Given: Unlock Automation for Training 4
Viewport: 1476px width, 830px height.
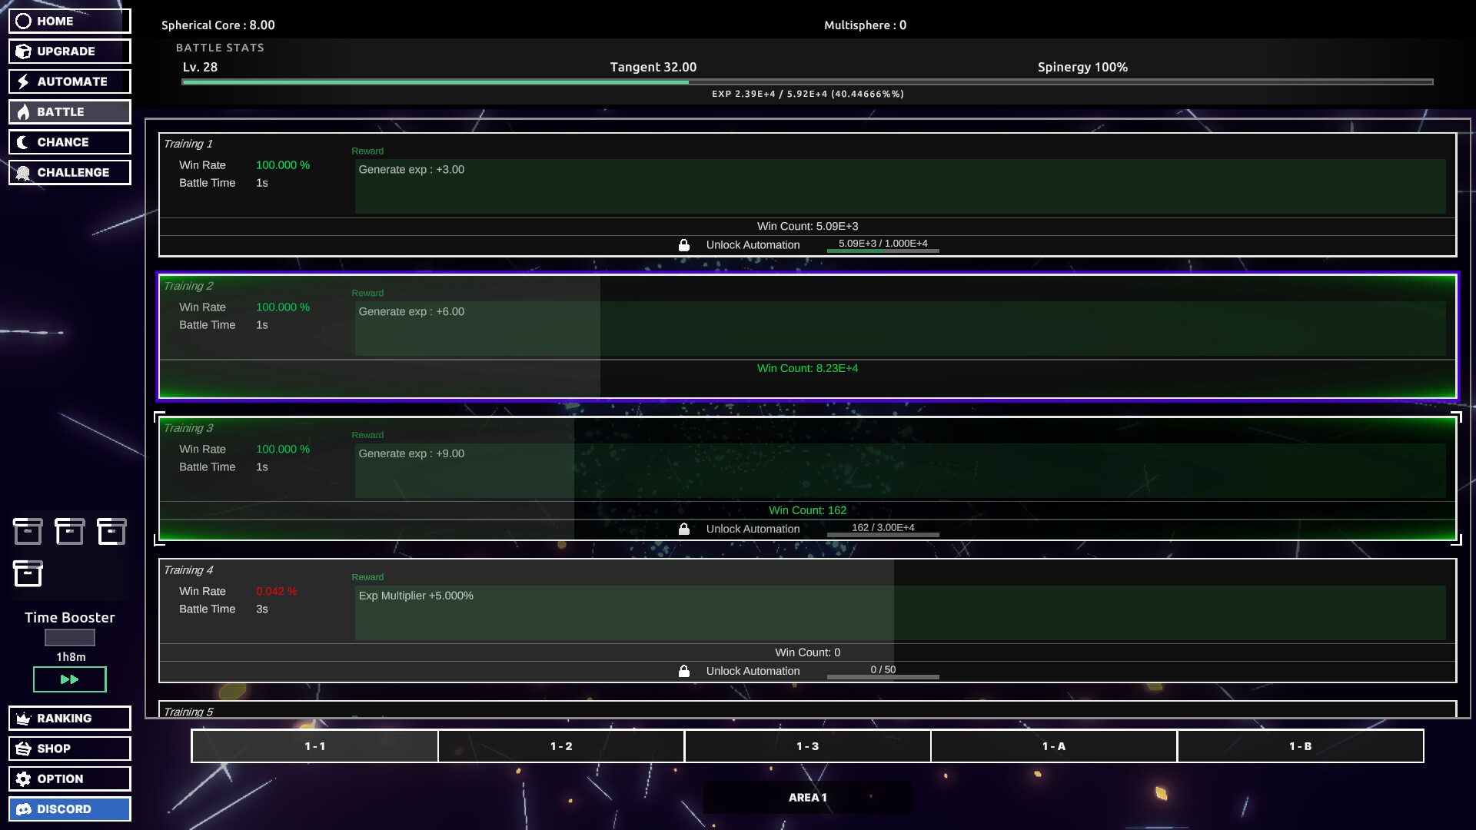Looking at the screenshot, I should coord(753,670).
